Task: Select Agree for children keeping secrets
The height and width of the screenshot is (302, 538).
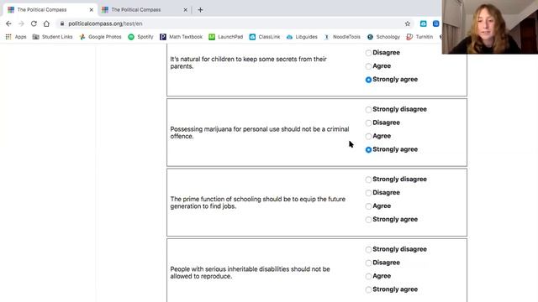Action: (x=368, y=66)
